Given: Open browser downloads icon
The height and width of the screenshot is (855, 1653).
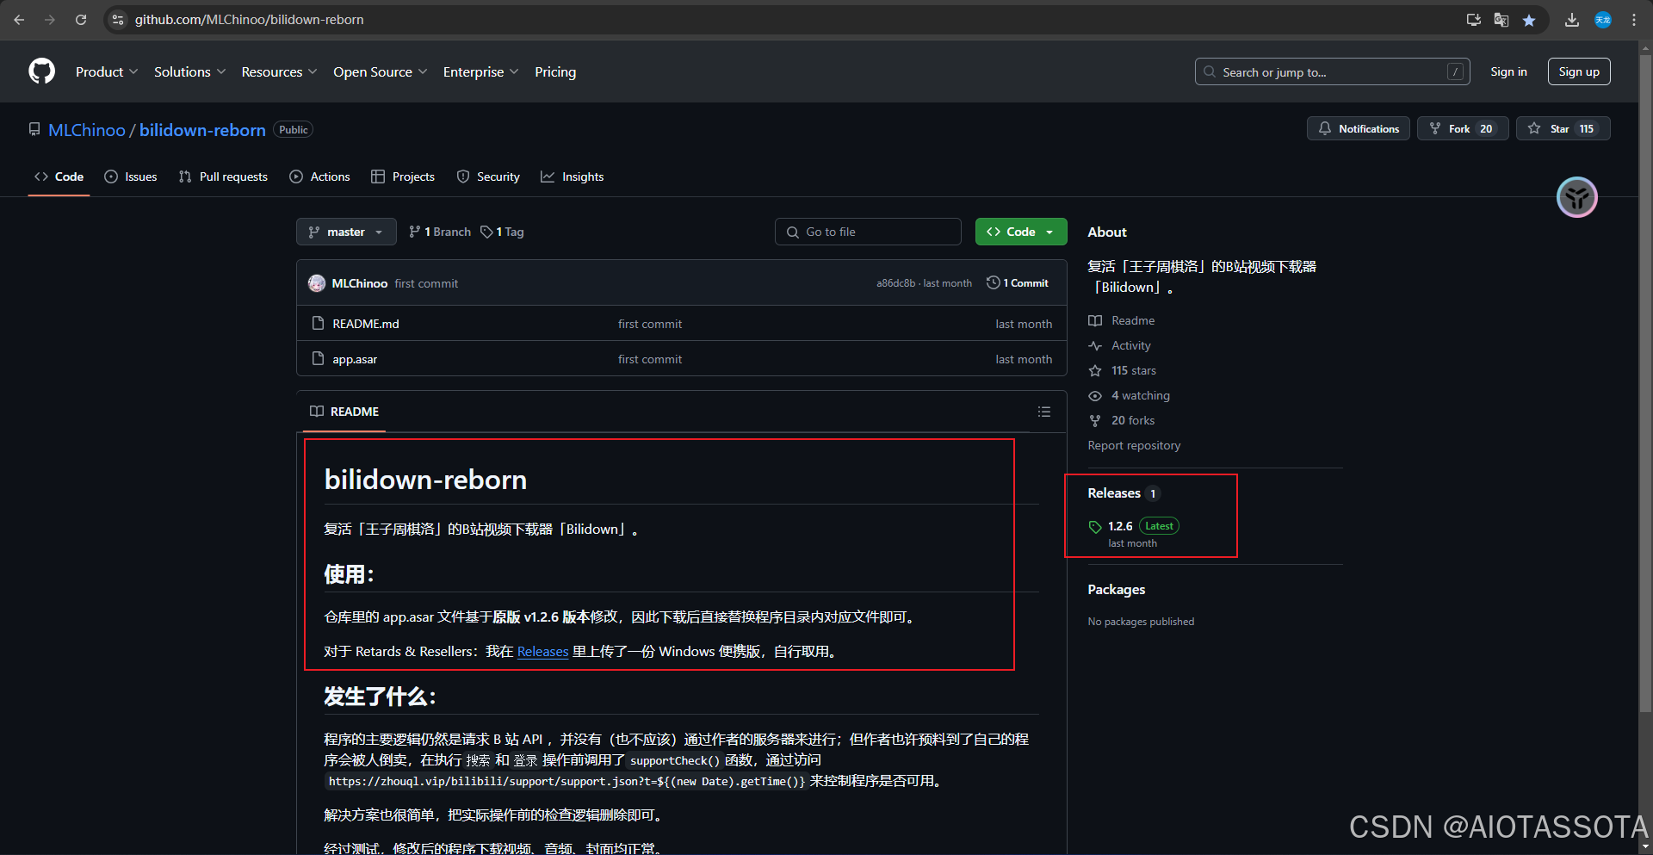Looking at the screenshot, I should click(1572, 20).
